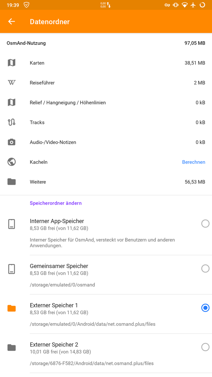The height and width of the screenshot is (377, 212).
Task: Select the Interner App-Speicher radio button
Action: click(205, 224)
